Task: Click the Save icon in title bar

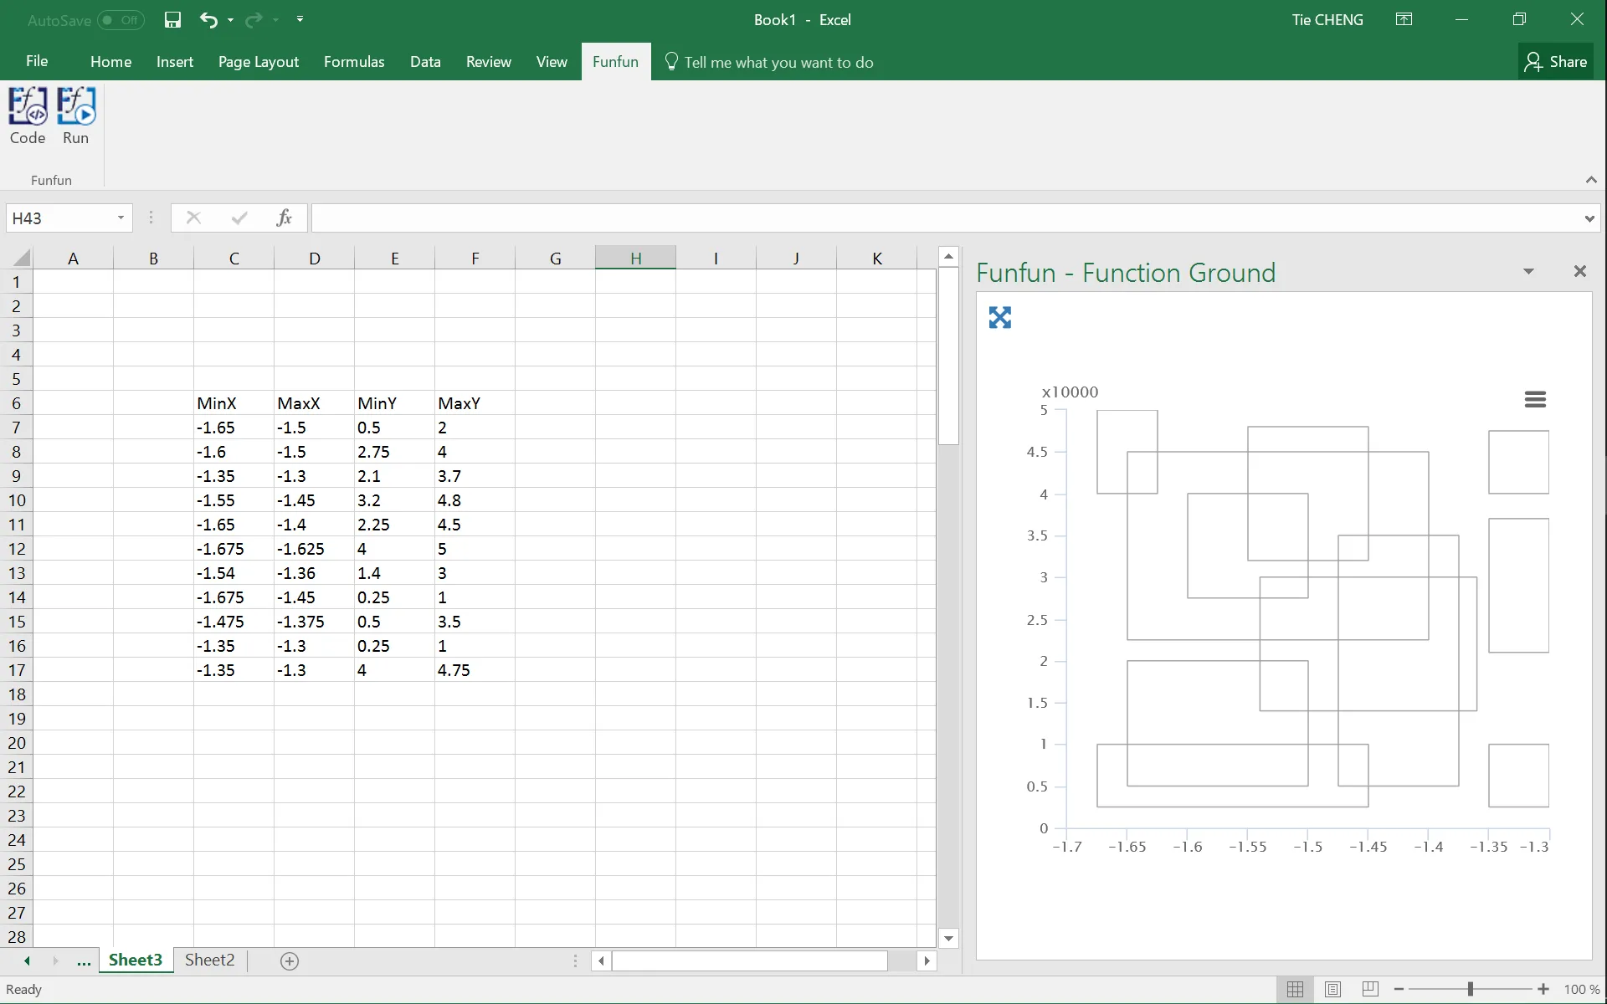Action: click(172, 20)
